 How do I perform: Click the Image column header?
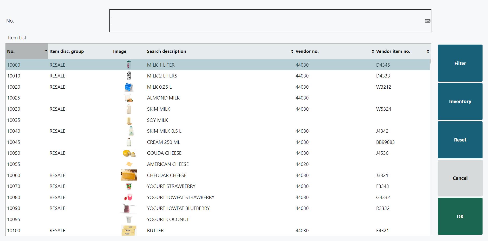point(120,51)
